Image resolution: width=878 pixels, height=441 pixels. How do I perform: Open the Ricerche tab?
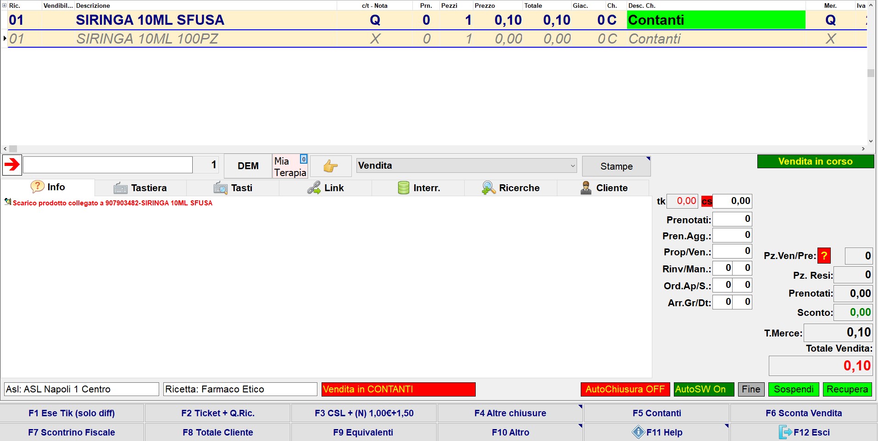(511, 188)
